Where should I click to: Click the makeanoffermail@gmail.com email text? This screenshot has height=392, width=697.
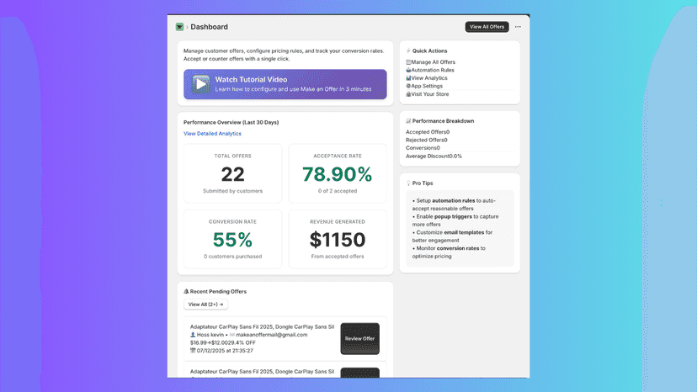click(272, 335)
